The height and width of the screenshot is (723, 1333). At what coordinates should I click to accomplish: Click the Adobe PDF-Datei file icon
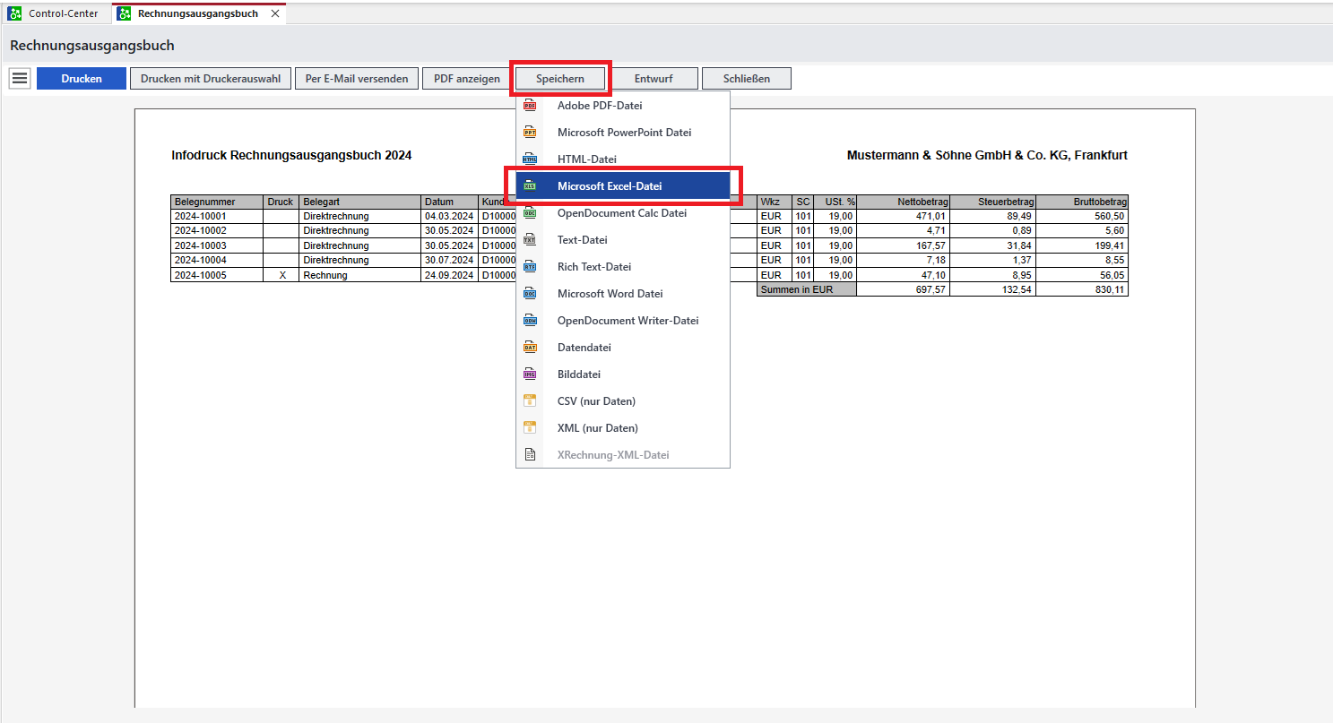[530, 106]
